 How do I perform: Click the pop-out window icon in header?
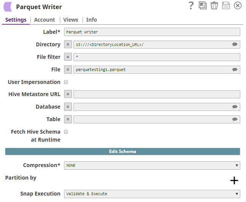point(203,5)
